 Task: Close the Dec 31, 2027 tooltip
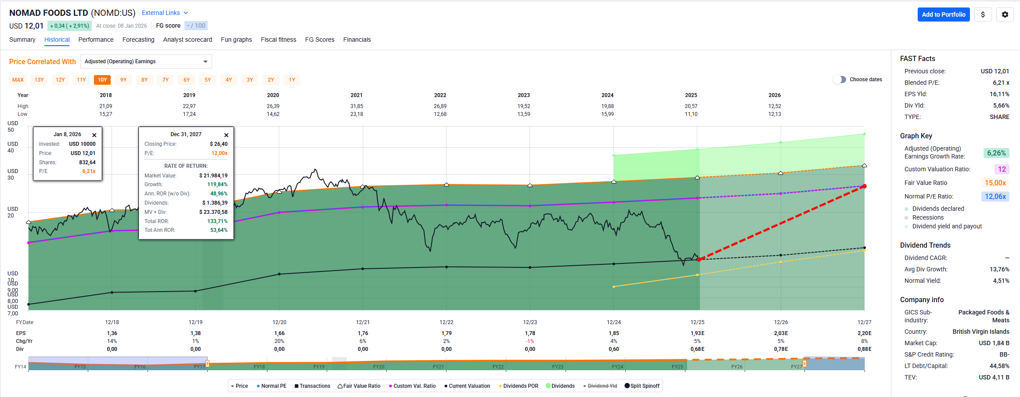226,135
